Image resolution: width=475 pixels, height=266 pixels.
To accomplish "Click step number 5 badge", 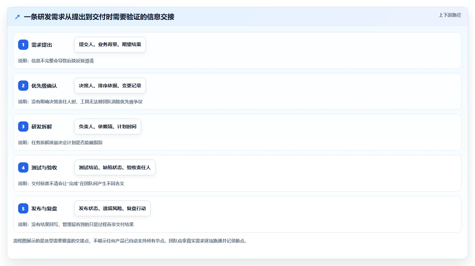I will [x=23, y=208].
